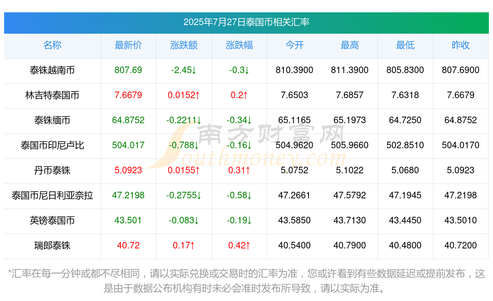
Task: Click change percent -0.34↓
Action: [x=239, y=120]
